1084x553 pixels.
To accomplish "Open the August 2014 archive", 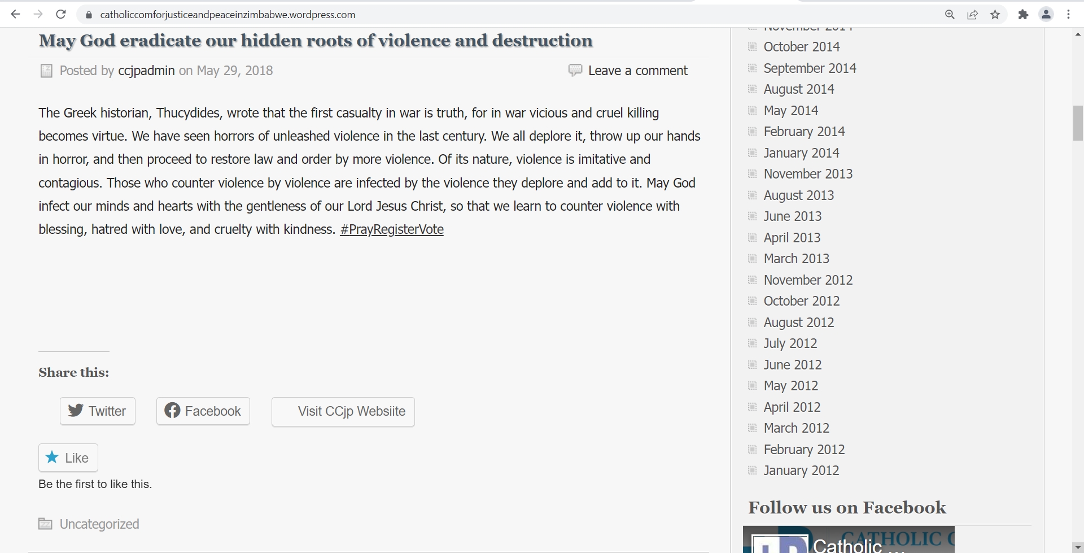I will (799, 89).
